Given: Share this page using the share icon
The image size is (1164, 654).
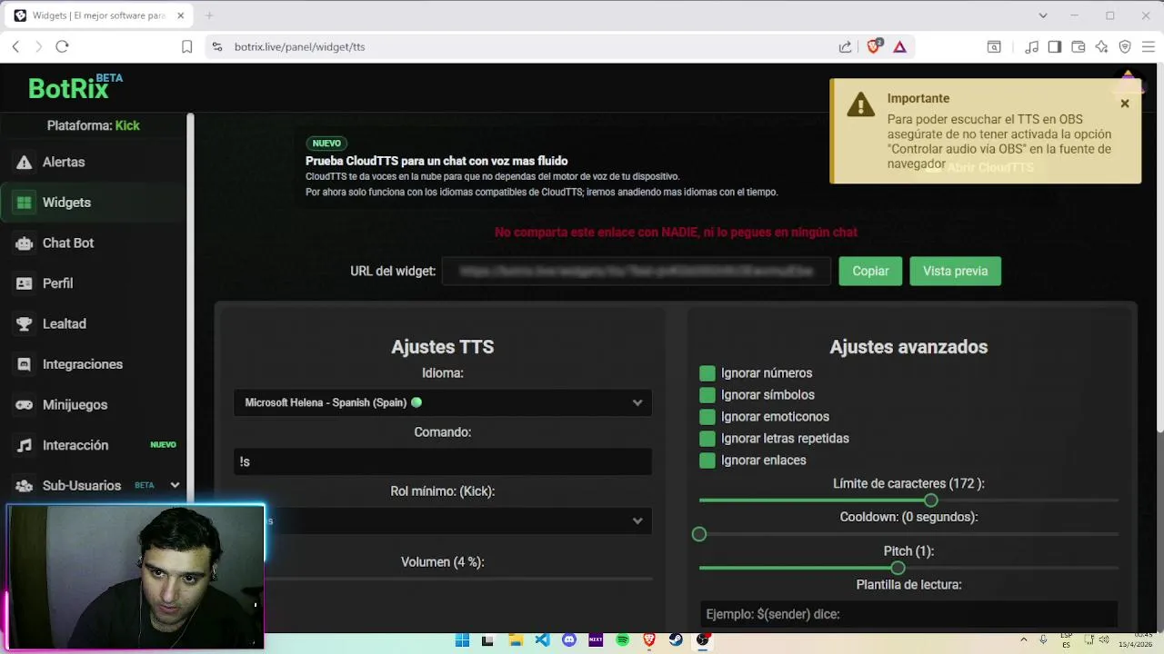Looking at the screenshot, I should pyautogui.click(x=845, y=46).
